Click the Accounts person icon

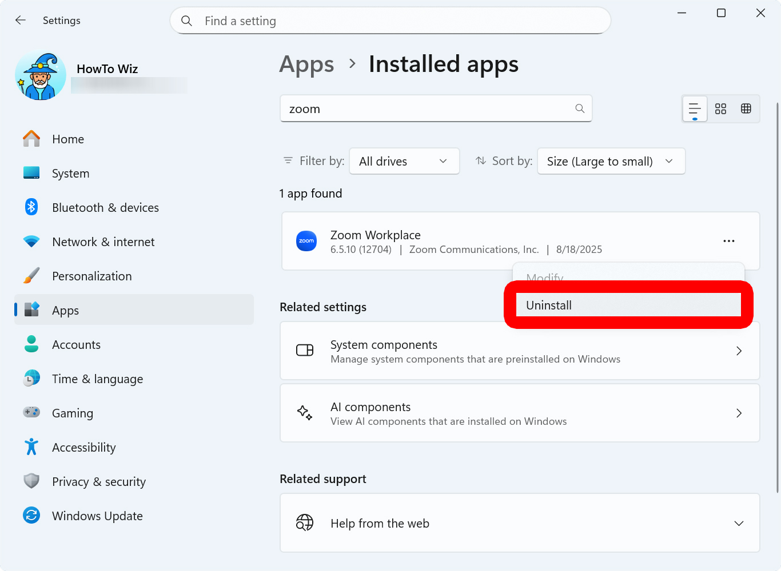click(x=31, y=344)
